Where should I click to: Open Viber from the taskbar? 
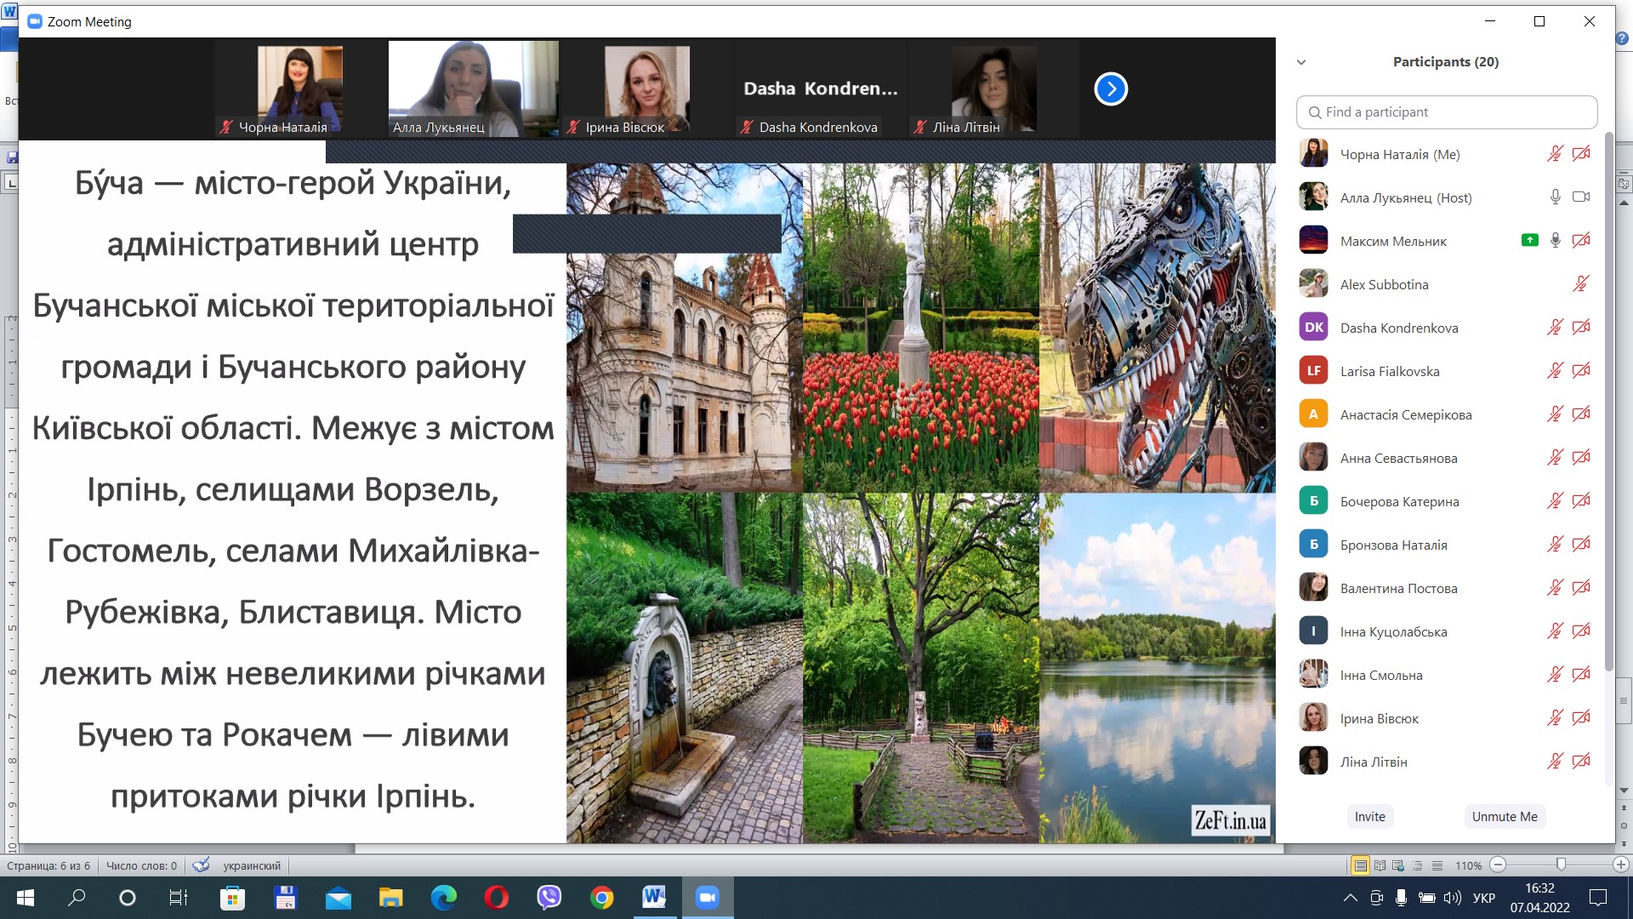[549, 898]
